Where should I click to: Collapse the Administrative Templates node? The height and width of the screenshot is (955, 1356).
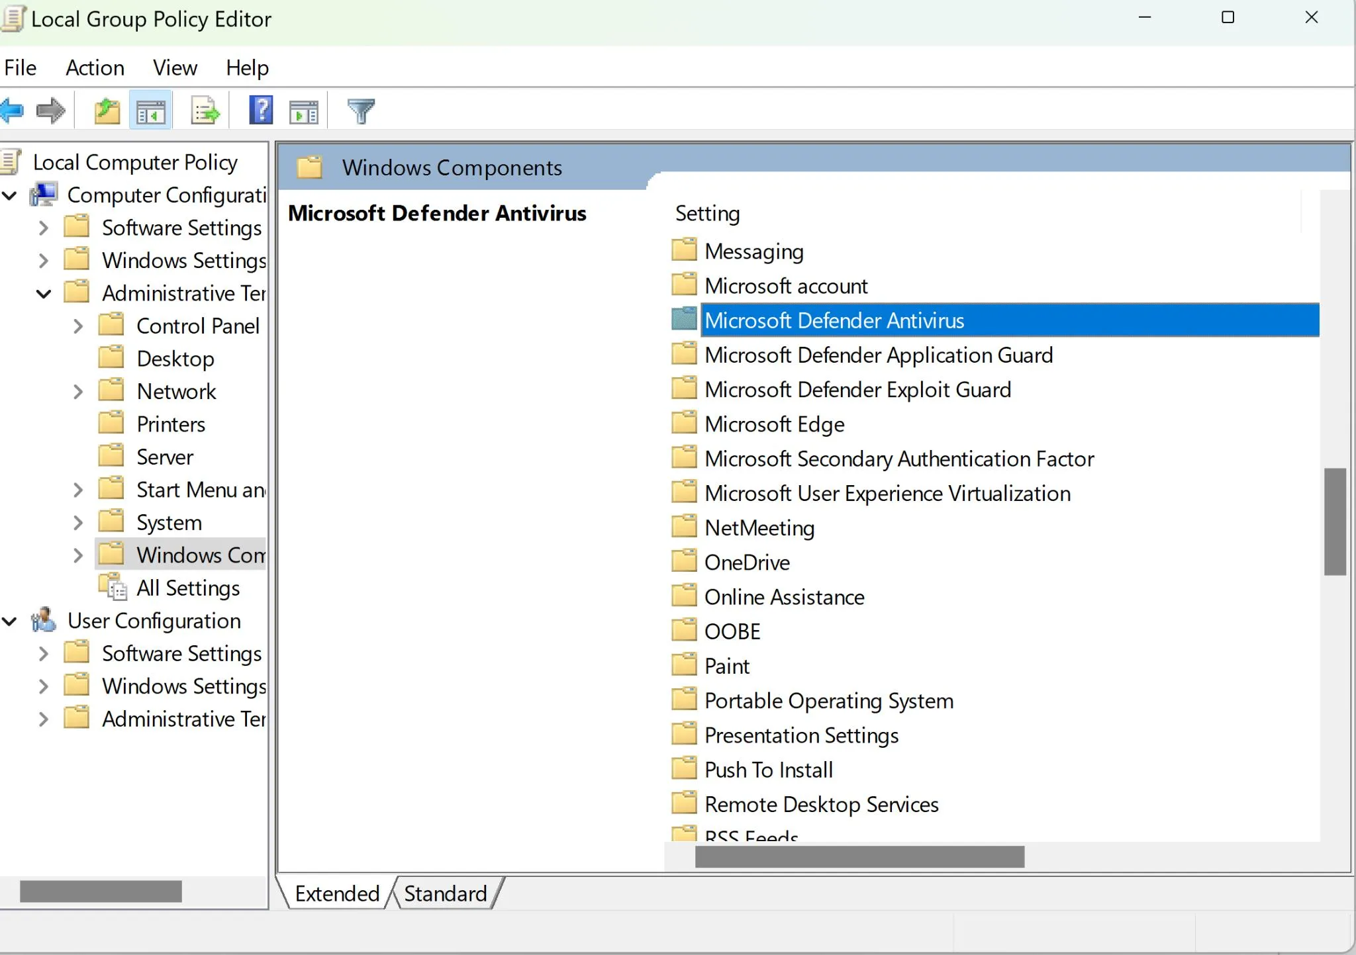click(x=43, y=293)
